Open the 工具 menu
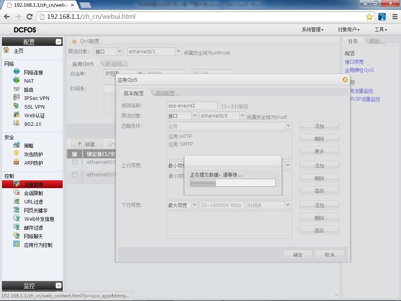The width and height of the screenshot is (401, 301). point(381,29)
